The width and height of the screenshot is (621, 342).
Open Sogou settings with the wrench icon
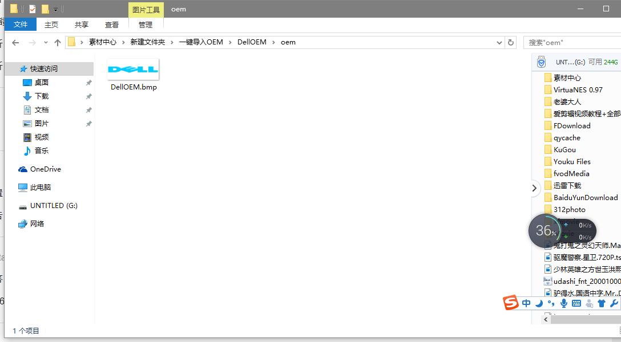[x=613, y=303]
